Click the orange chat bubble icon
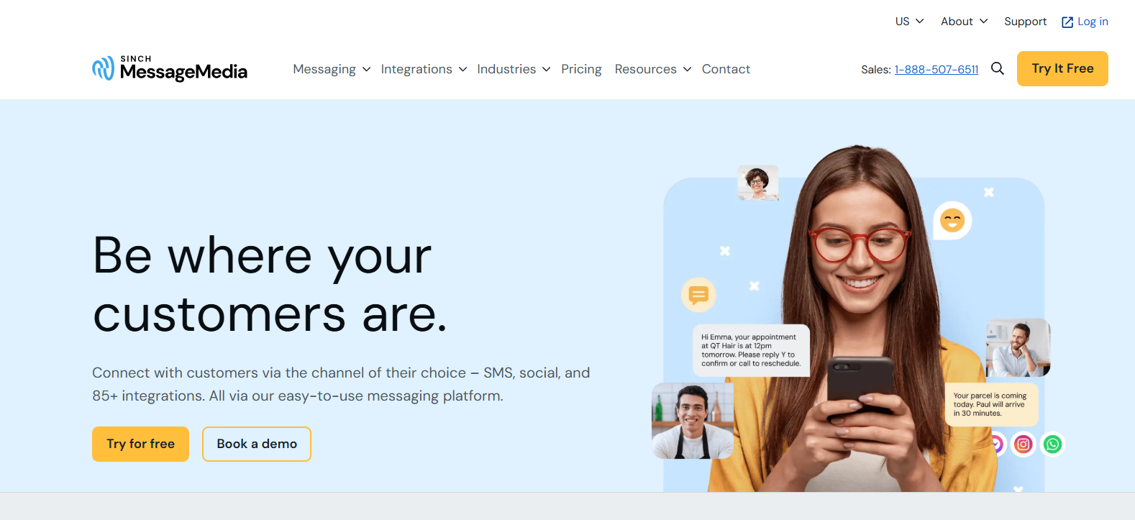1135x520 pixels. (698, 295)
